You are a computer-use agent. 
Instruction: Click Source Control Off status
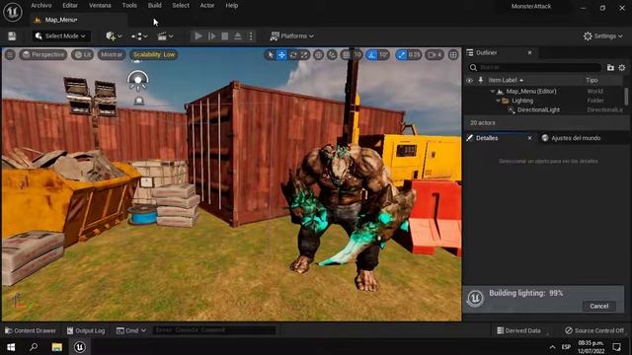(594, 331)
